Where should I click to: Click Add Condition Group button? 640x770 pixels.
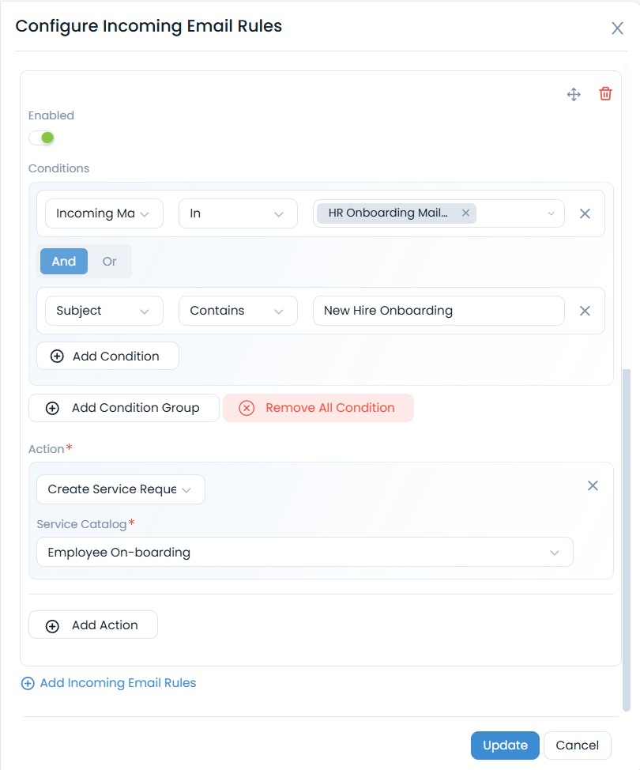click(x=124, y=408)
